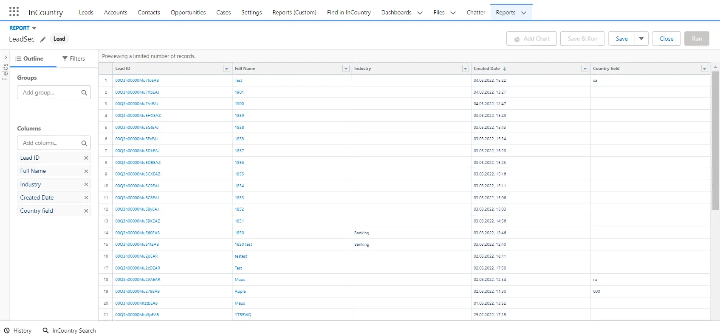
Task: Click the Add column search field
Action: coord(49,143)
